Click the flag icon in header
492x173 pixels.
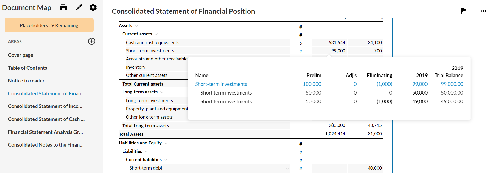point(463,11)
